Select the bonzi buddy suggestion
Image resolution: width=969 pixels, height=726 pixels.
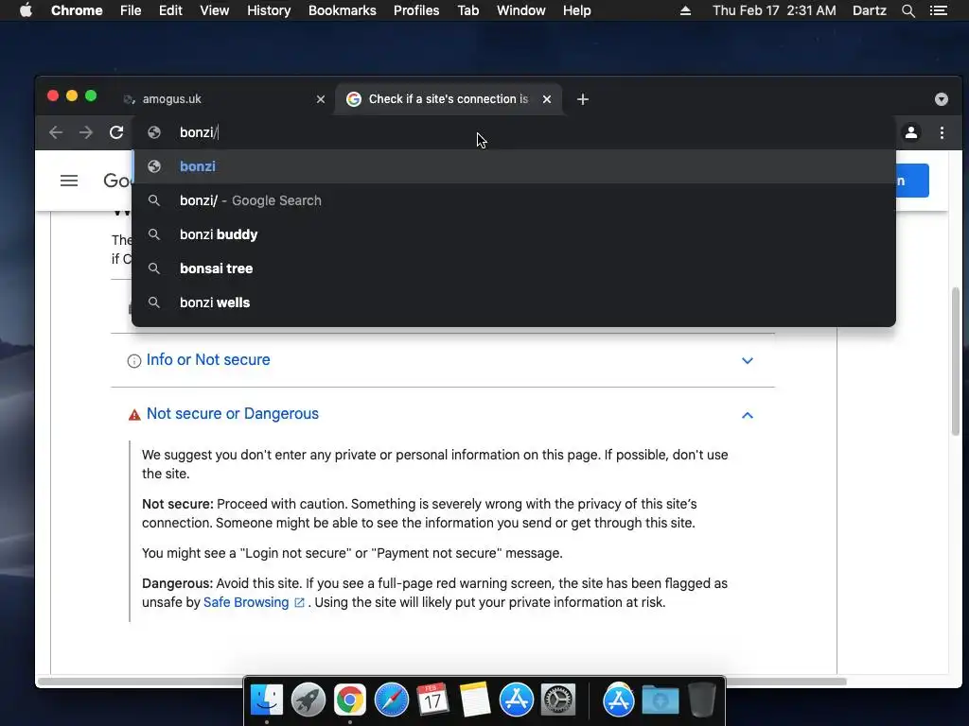514,234
